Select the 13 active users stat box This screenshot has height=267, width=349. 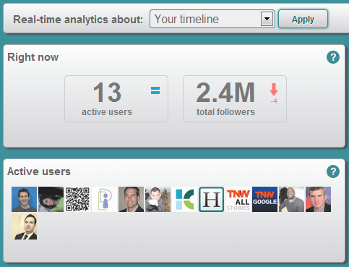(116, 98)
